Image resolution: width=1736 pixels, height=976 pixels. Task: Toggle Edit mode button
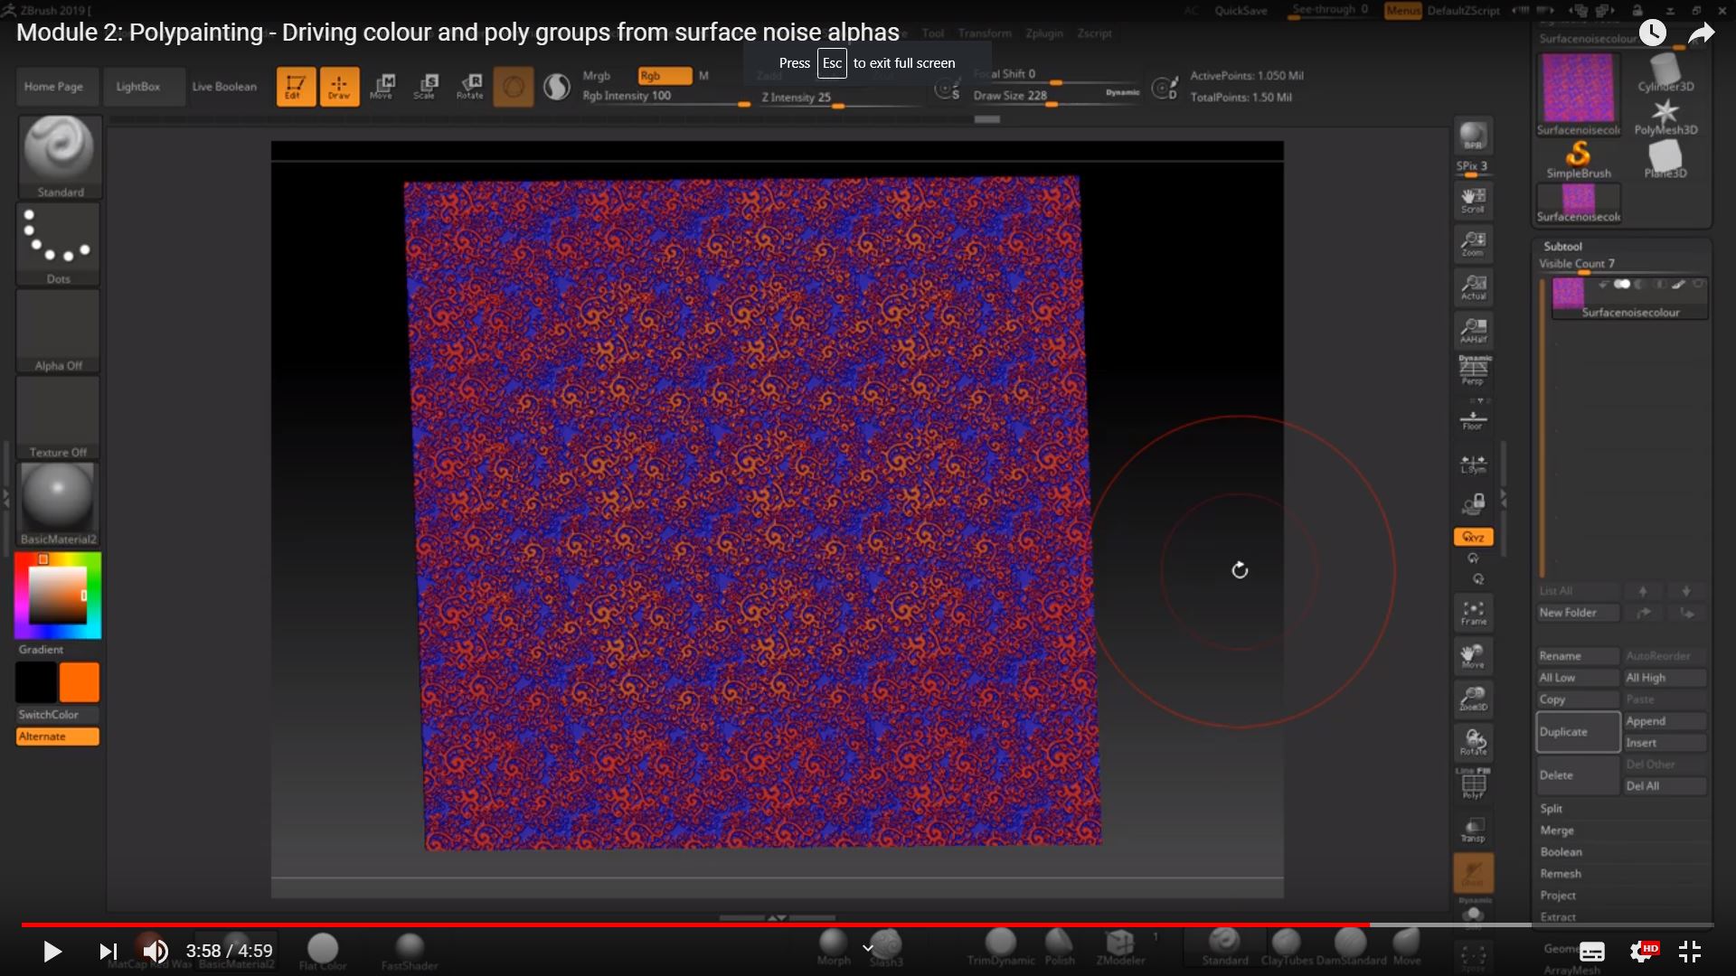click(x=296, y=87)
